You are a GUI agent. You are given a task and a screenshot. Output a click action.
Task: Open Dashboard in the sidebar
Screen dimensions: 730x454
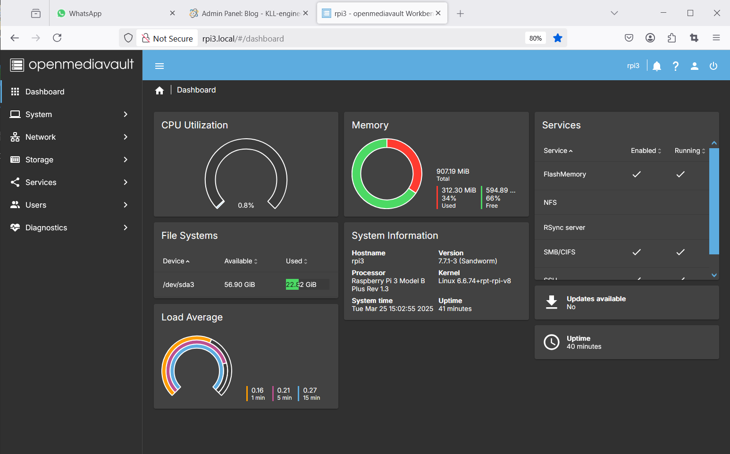pyautogui.click(x=71, y=92)
